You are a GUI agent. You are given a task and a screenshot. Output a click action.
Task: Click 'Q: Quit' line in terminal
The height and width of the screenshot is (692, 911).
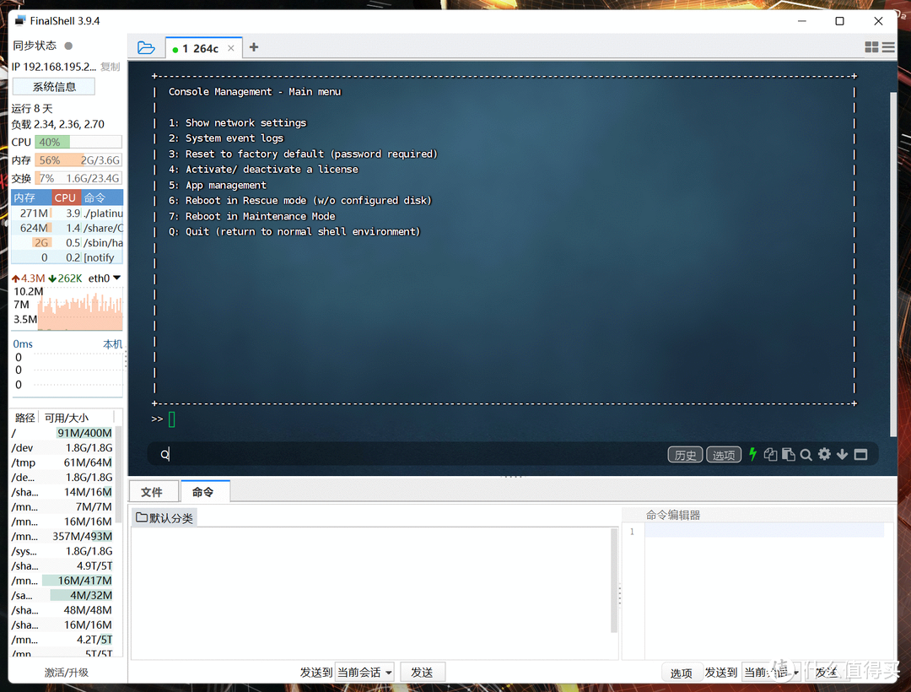click(294, 231)
